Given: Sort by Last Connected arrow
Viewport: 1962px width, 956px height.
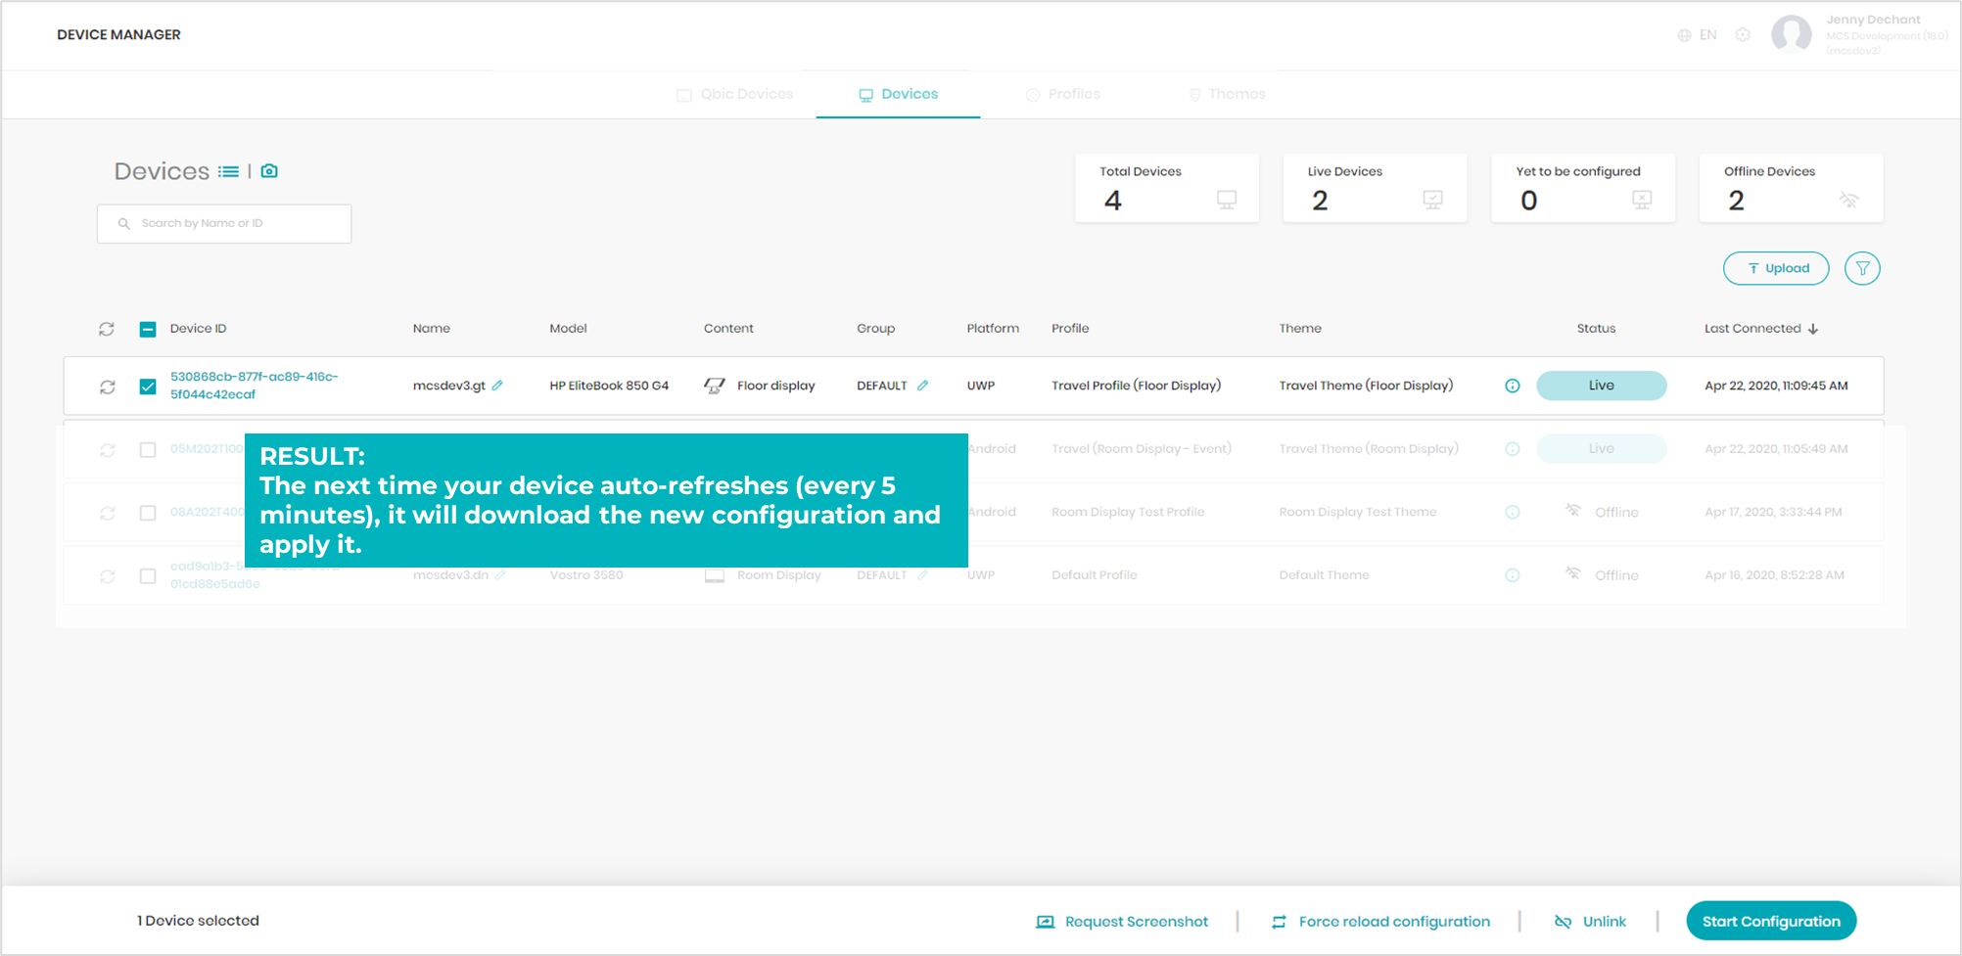Looking at the screenshot, I should coord(1813,329).
